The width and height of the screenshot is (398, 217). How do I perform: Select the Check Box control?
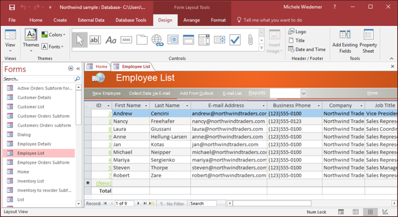click(235, 40)
